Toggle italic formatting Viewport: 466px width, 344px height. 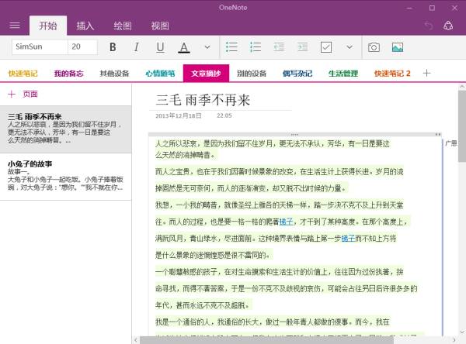pos(136,46)
